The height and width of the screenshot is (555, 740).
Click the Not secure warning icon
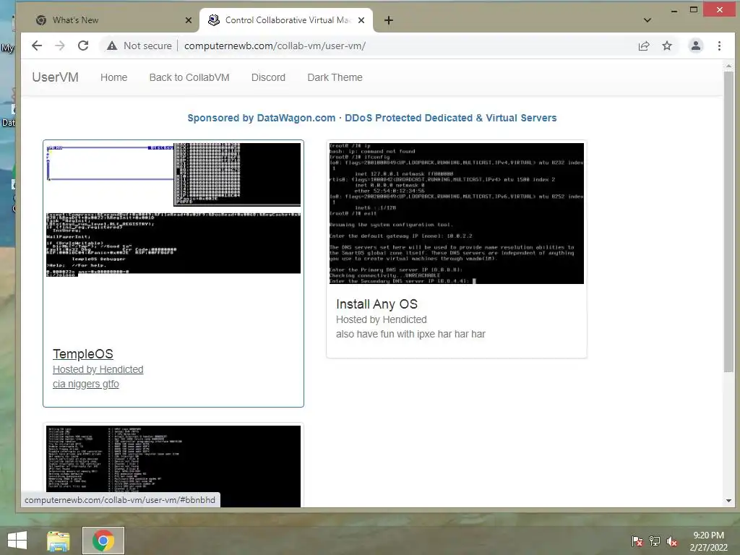112,46
